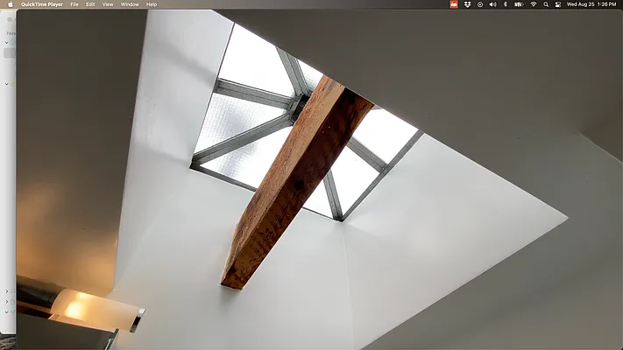623x350 pixels.
Task: Open the Apple menu
Action: point(11,4)
